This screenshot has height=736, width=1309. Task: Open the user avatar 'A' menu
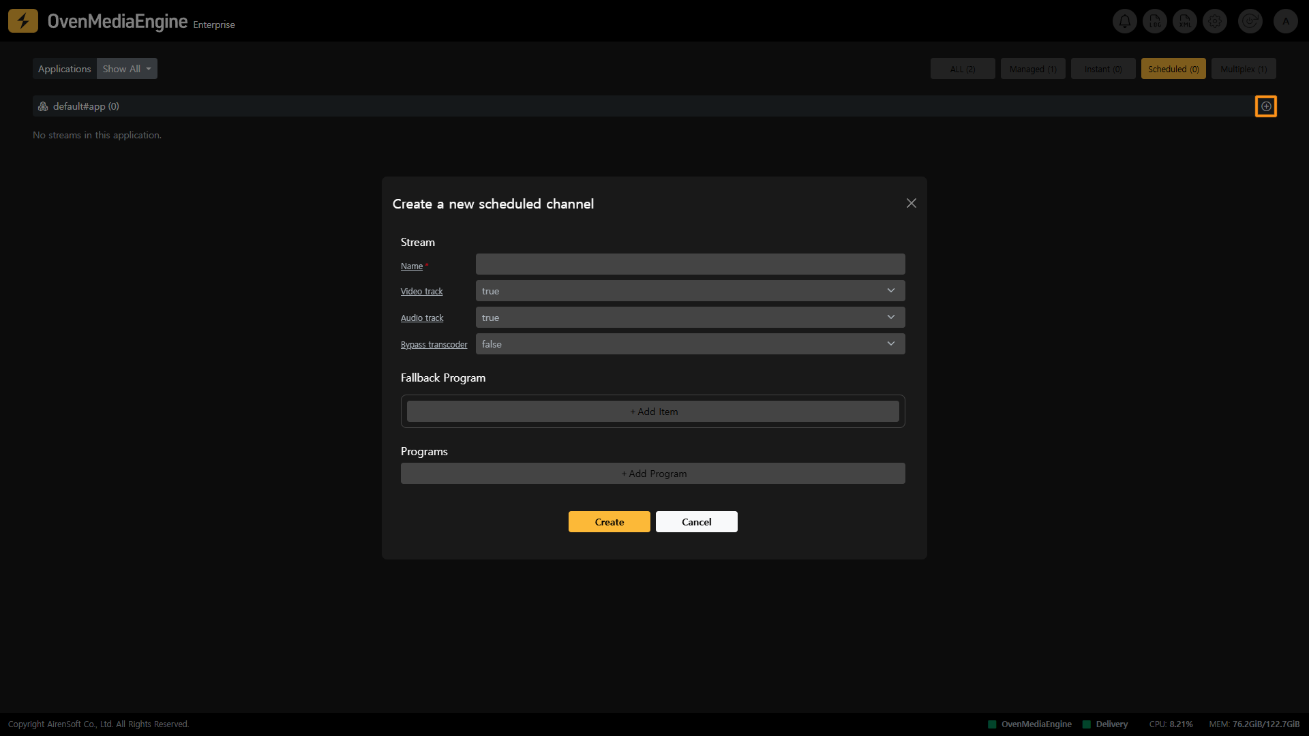[x=1286, y=21]
